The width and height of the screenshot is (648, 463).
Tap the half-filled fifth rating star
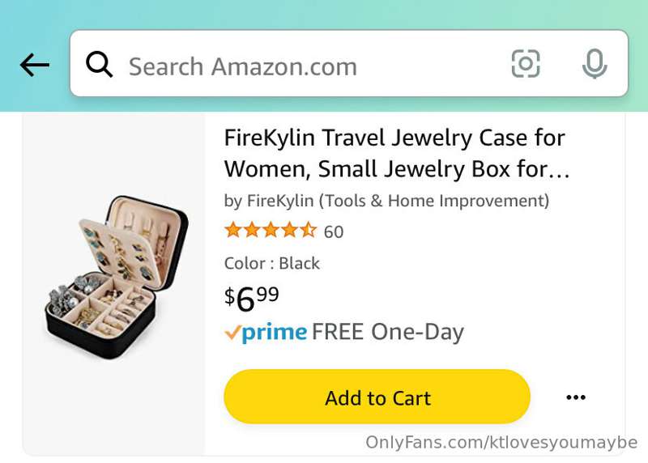pos(309,229)
